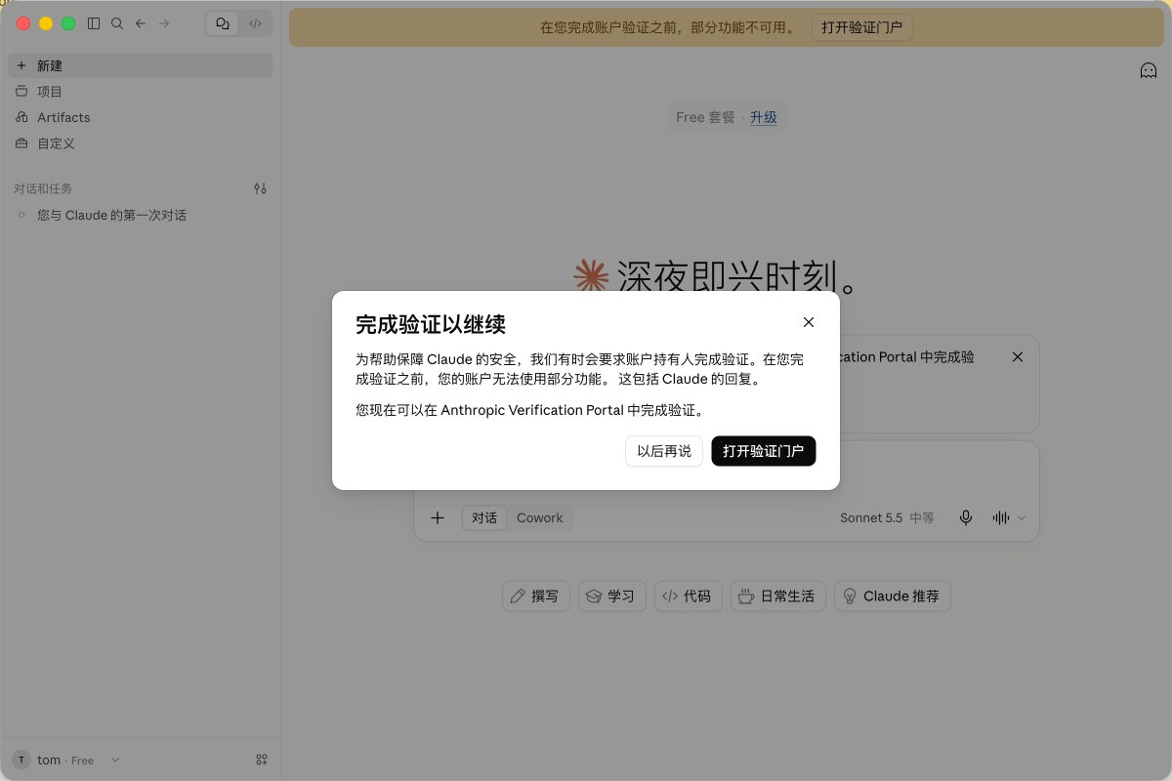Click the Free 套餐 label
This screenshot has width=1172, height=781.
click(705, 117)
